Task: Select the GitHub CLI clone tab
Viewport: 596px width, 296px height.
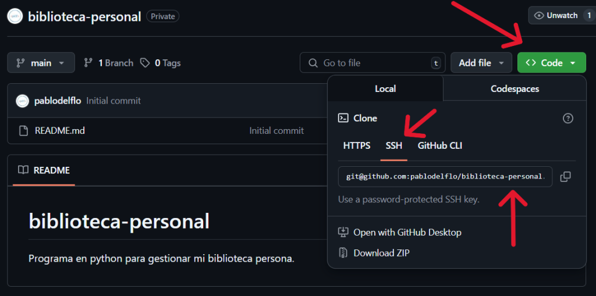Action: click(x=439, y=145)
